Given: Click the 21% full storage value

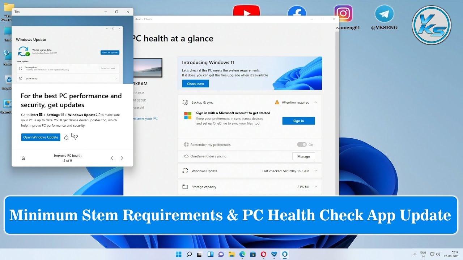Looking at the screenshot, I should [x=303, y=187].
